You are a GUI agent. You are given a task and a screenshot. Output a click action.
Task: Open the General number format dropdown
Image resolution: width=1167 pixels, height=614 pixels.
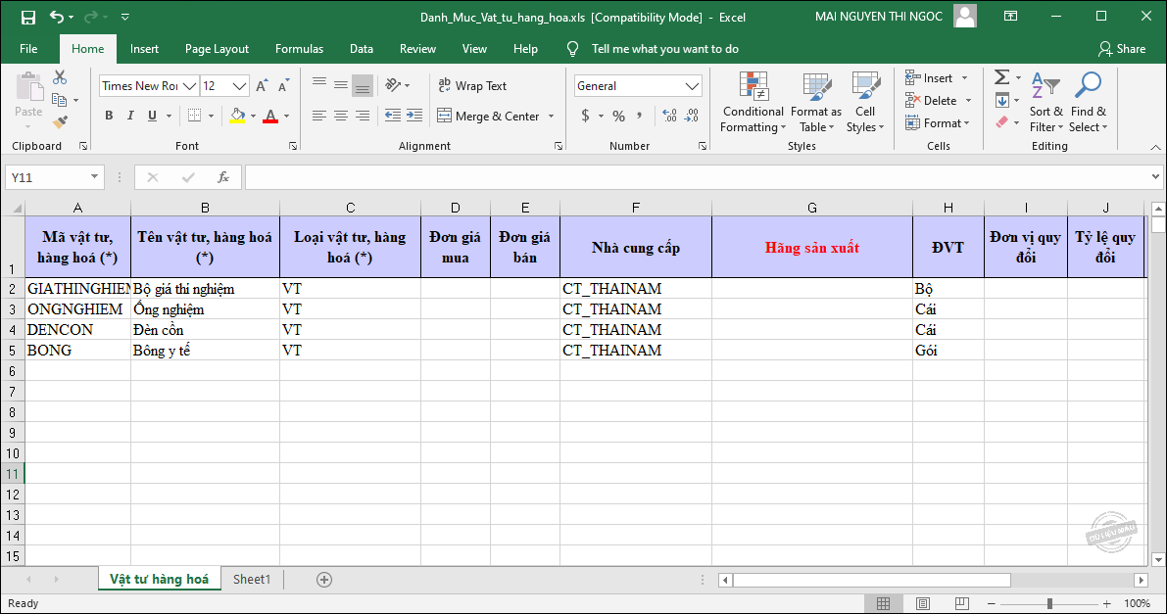click(x=692, y=86)
